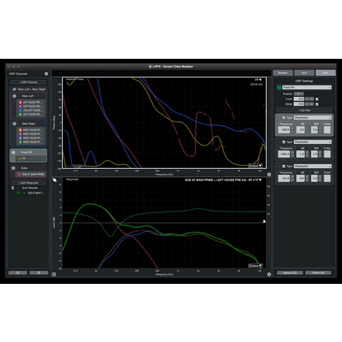Click the Main Left channel speaker icon
The image size is (342, 342).
coord(14,96)
